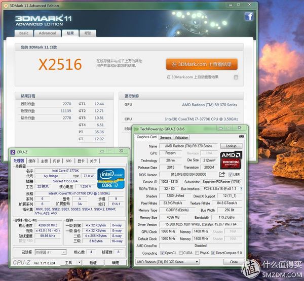Open the GPU selection dropdown in GPU-Z
Viewport: 304px width, 281px height.
click(167, 262)
